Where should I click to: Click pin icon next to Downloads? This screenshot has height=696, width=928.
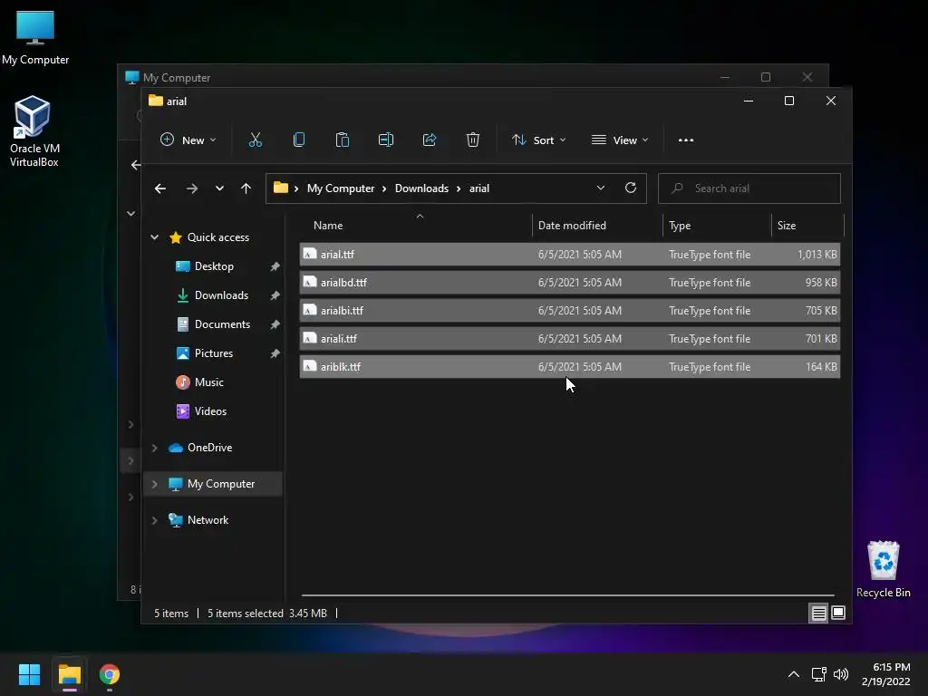(275, 295)
